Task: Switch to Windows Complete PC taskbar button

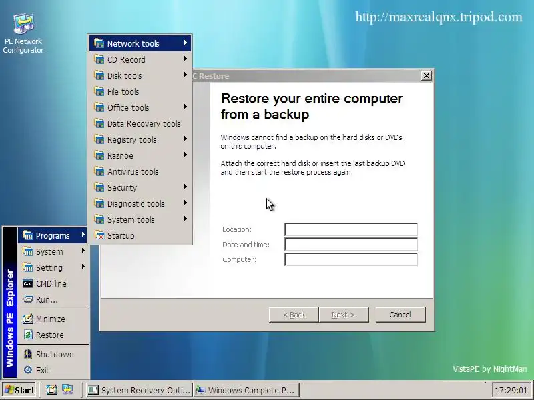Action: (x=246, y=390)
